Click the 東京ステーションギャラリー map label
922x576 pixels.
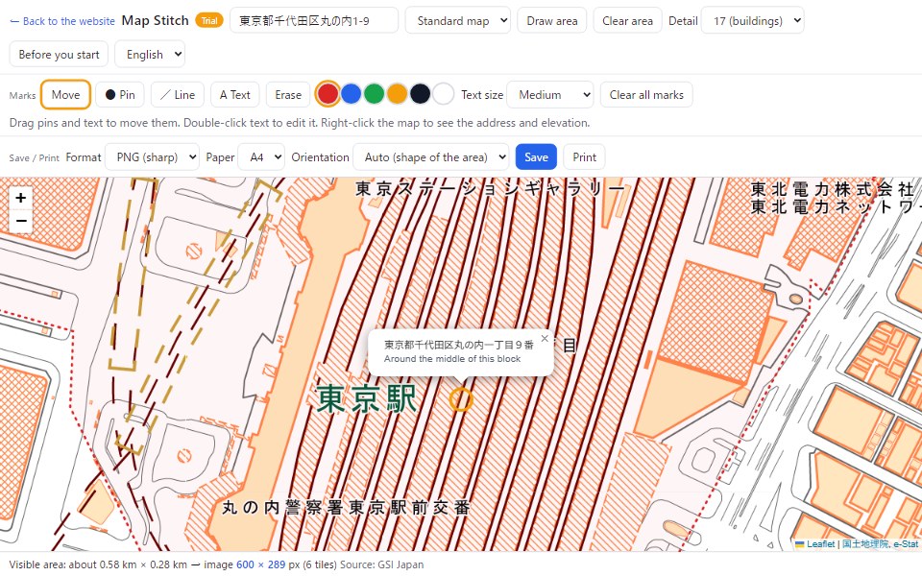coord(491,188)
